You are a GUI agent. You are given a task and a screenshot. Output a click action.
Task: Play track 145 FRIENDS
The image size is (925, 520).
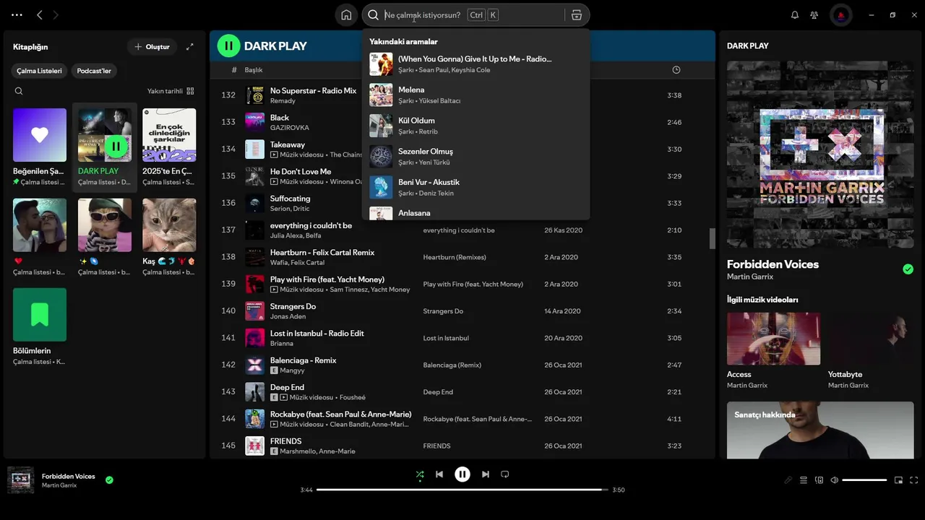tap(462, 446)
